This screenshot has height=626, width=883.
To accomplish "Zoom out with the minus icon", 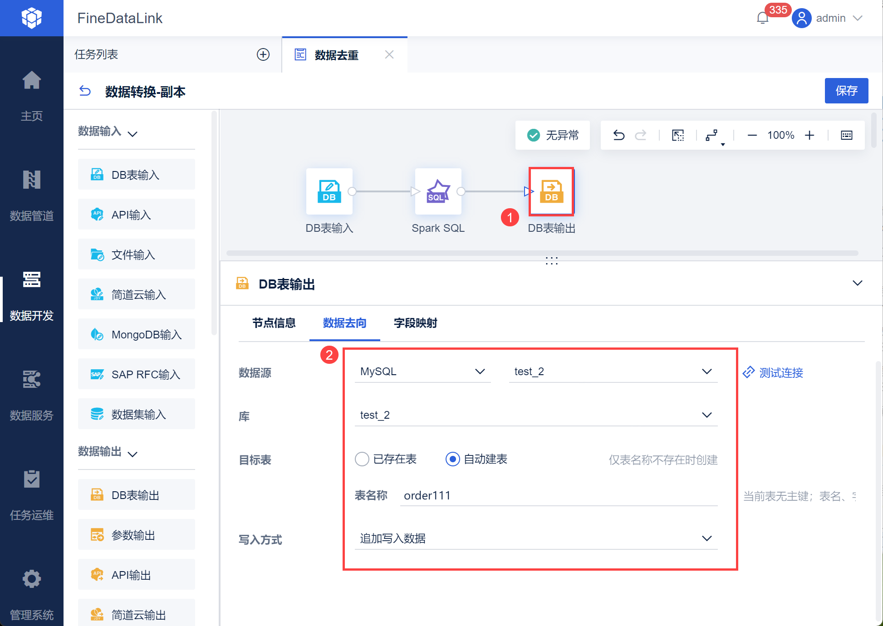I will (x=752, y=135).
